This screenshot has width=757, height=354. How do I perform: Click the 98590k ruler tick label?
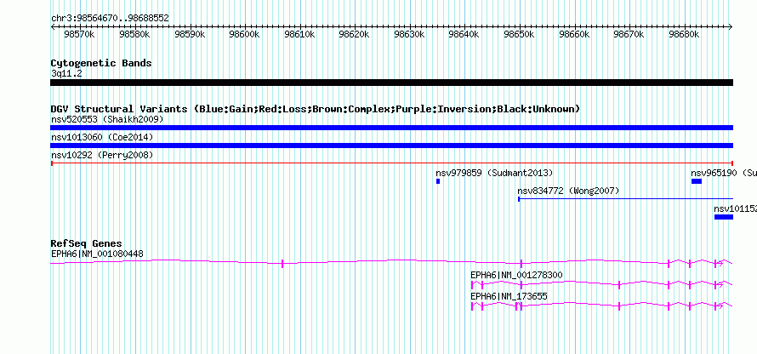click(189, 35)
